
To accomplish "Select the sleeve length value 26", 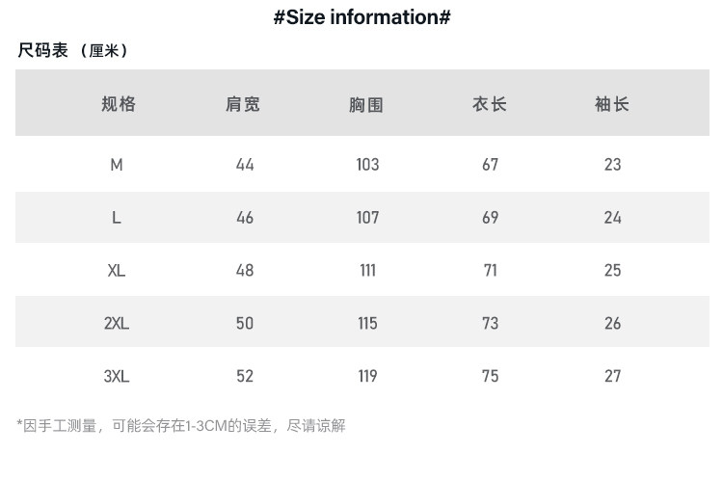I will 613,324.
